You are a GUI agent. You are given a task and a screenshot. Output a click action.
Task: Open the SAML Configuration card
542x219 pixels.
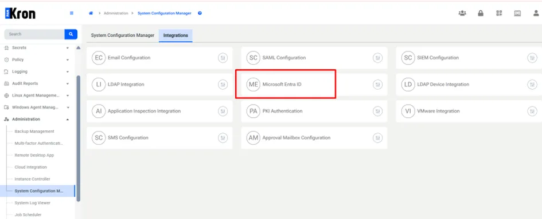pyautogui.click(x=314, y=58)
